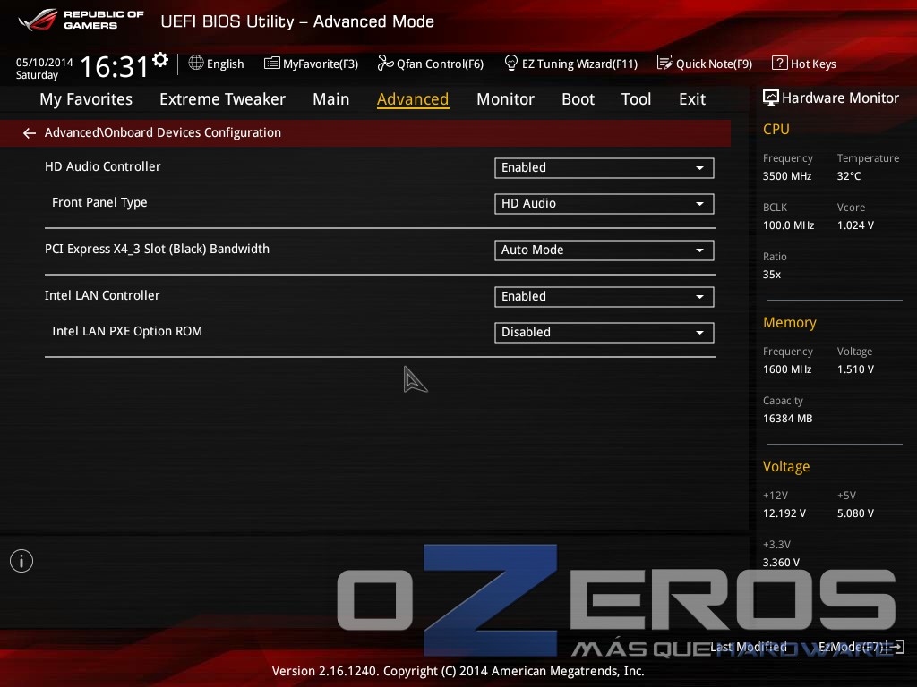This screenshot has height=687, width=917.
Task: Go back using the left arrow icon
Action: pyautogui.click(x=30, y=133)
